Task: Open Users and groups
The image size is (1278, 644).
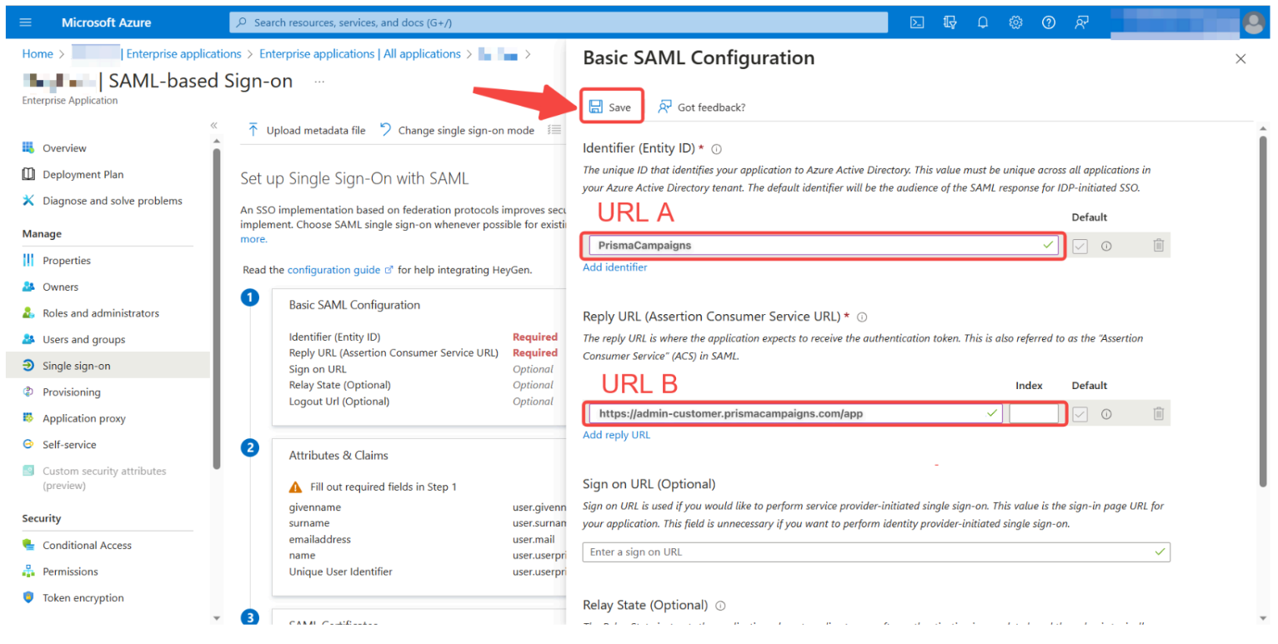Action: pos(83,340)
